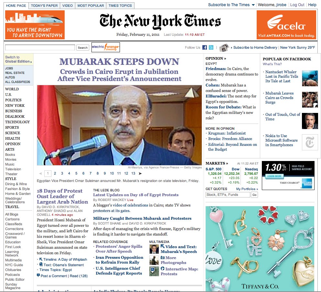Click the Help link
This screenshot has height=292, width=321.
click(x=312, y=5)
